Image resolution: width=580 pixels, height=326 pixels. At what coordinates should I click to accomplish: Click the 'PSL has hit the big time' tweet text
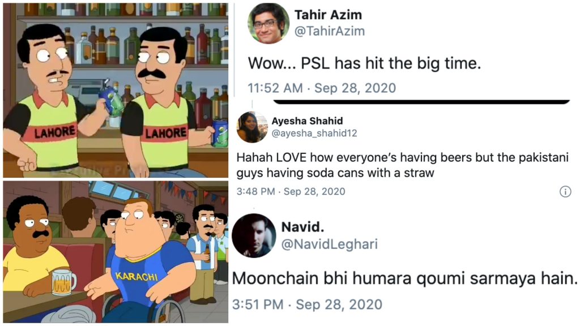point(364,63)
